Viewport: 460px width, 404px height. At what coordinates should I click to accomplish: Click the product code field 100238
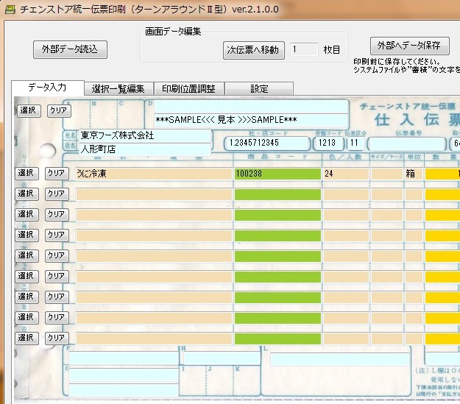click(277, 174)
